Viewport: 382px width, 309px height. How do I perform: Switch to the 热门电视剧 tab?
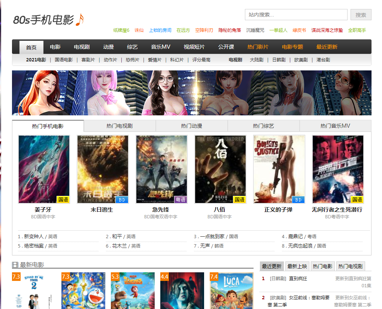pyautogui.click(x=119, y=126)
